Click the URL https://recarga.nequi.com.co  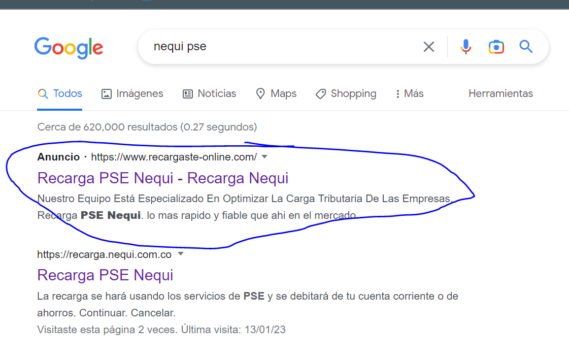pyautogui.click(x=104, y=254)
